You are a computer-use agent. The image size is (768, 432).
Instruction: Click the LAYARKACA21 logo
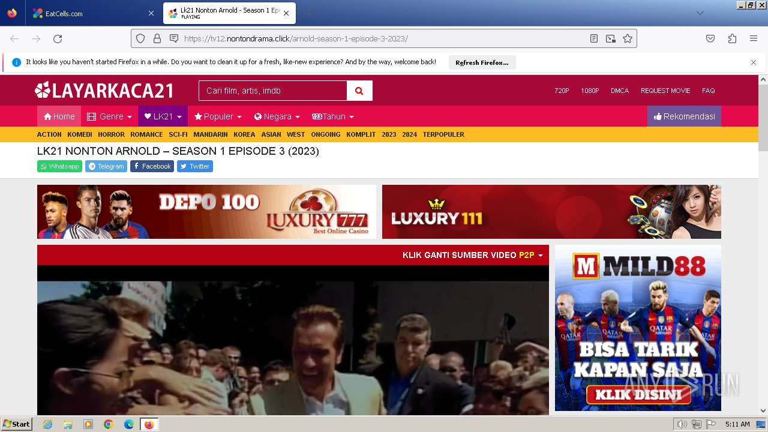click(x=104, y=91)
